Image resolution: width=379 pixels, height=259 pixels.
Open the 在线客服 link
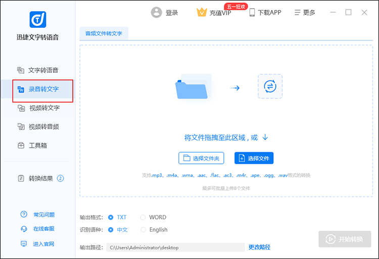click(x=44, y=229)
